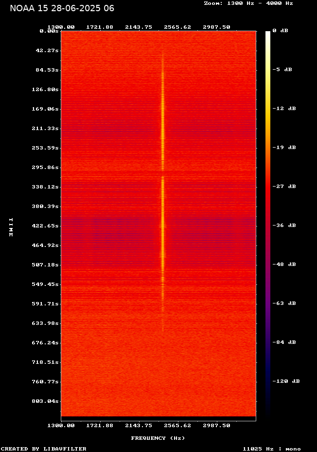Image resolution: width=317 pixels, height=452 pixels.
Task: Select the '676.24s' time label
Action: (45, 343)
